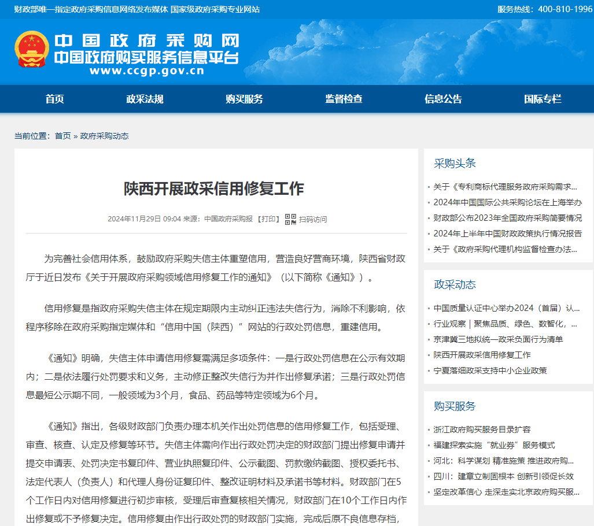The image size is (594, 526).
Task: Open 四川：建章立制固根本 article
Action: 503,476
